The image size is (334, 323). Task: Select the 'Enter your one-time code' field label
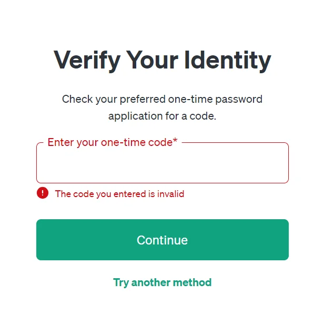(x=113, y=142)
